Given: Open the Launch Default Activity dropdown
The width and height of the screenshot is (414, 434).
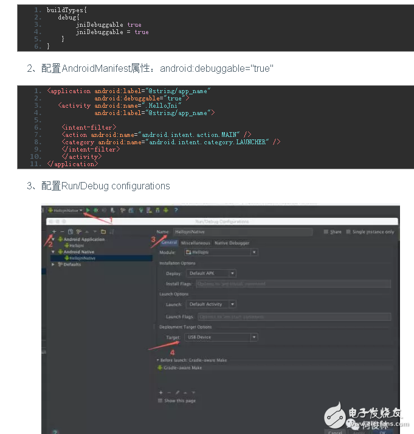Looking at the screenshot, I should click(x=211, y=304).
